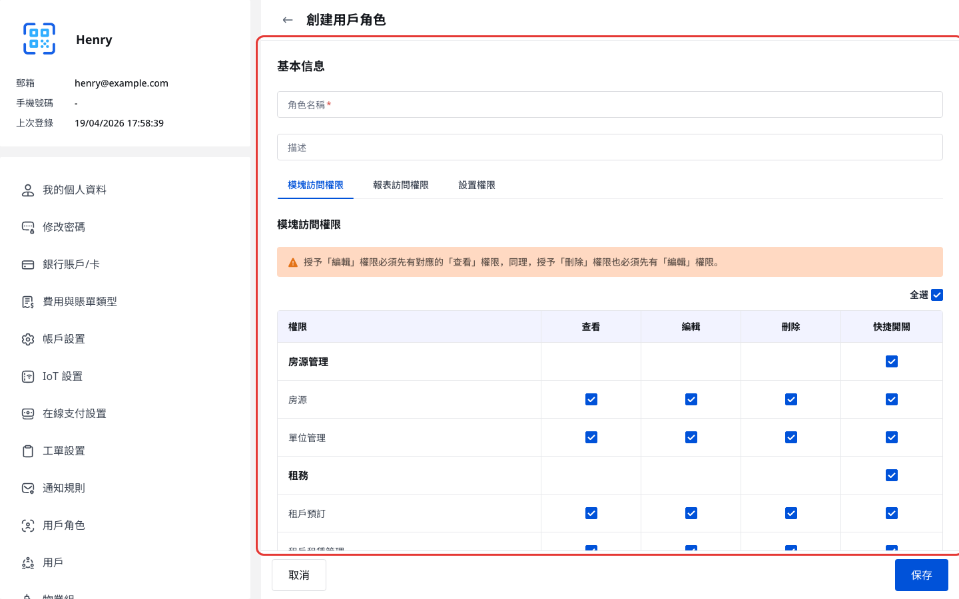
Task: Click the 修改密碼 password icon
Action: coord(28,228)
